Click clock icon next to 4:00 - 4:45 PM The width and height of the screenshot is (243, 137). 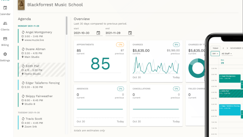click(23, 123)
